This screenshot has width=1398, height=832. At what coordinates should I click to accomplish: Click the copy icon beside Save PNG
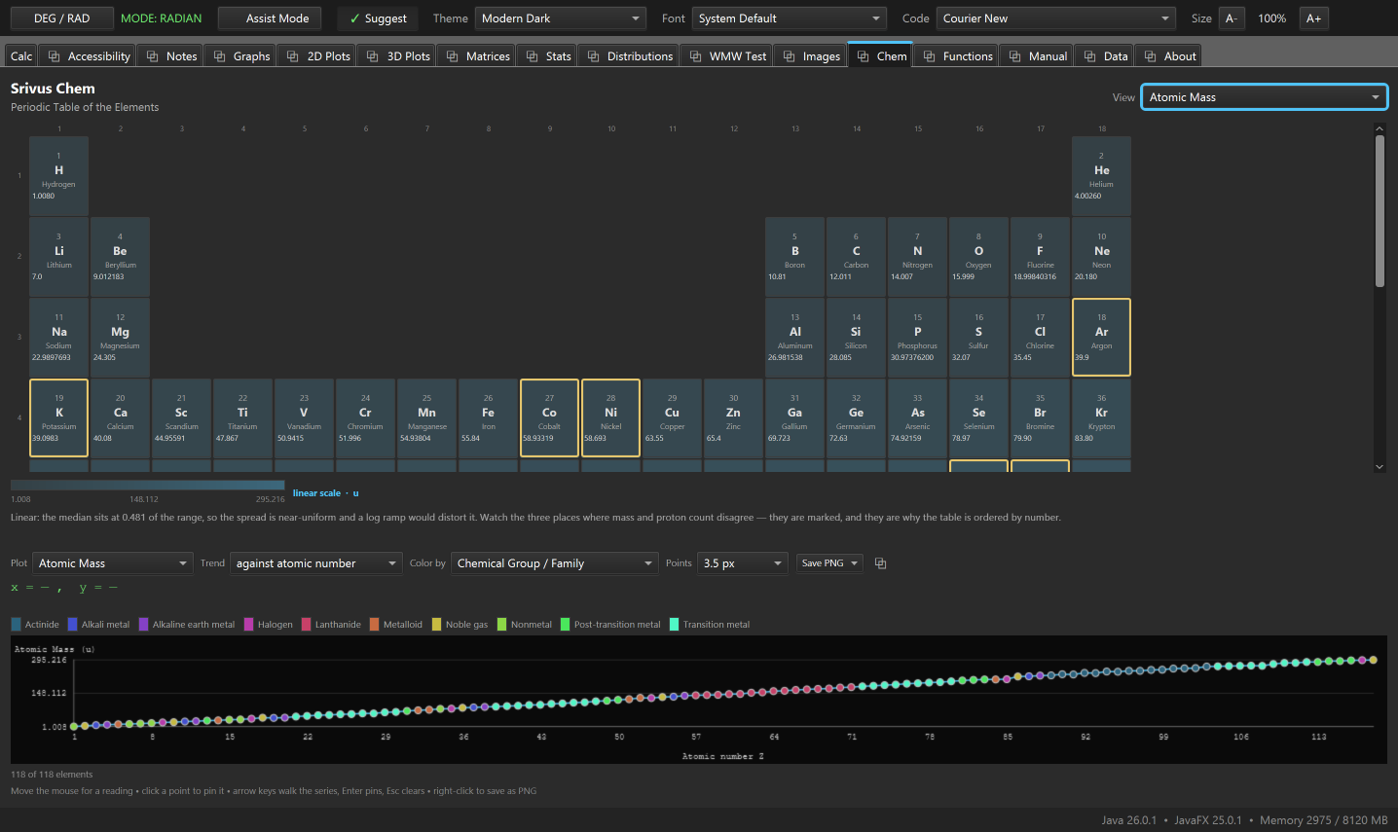(881, 563)
